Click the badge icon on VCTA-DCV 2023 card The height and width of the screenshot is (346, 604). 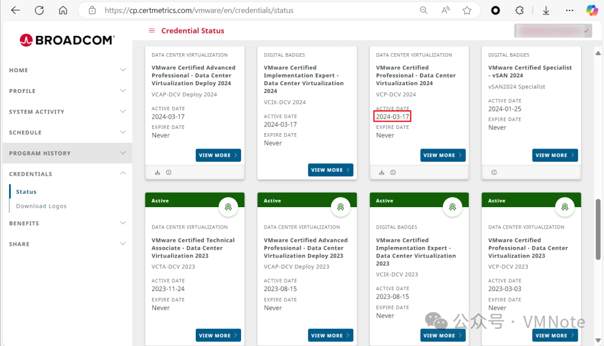pos(228,207)
